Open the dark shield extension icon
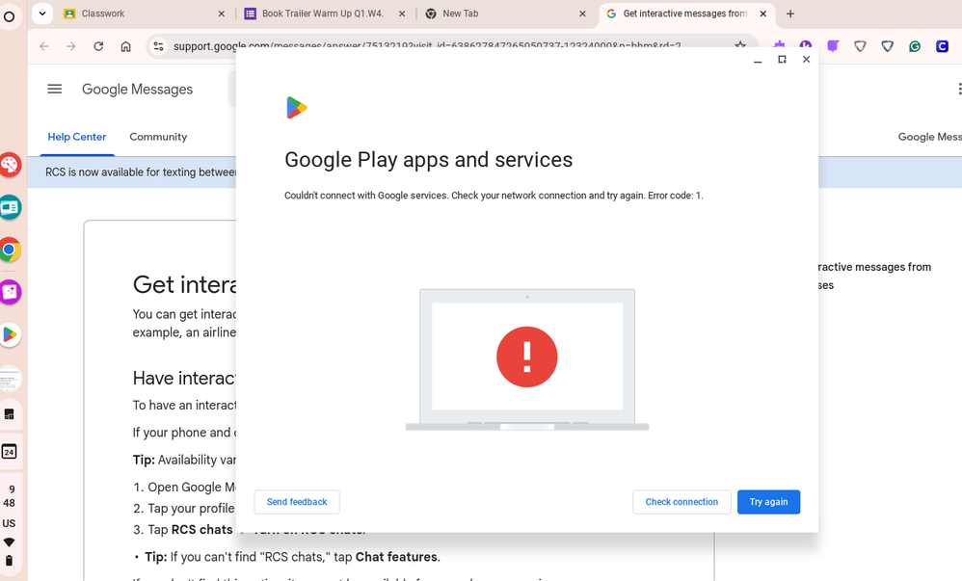Image resolution: width=962 pixels, height=581 pixels. click(887, 46)
